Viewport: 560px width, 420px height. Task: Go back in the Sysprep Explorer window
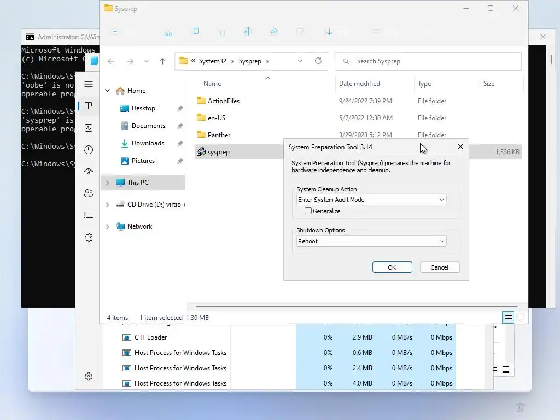tap(111, 61)
